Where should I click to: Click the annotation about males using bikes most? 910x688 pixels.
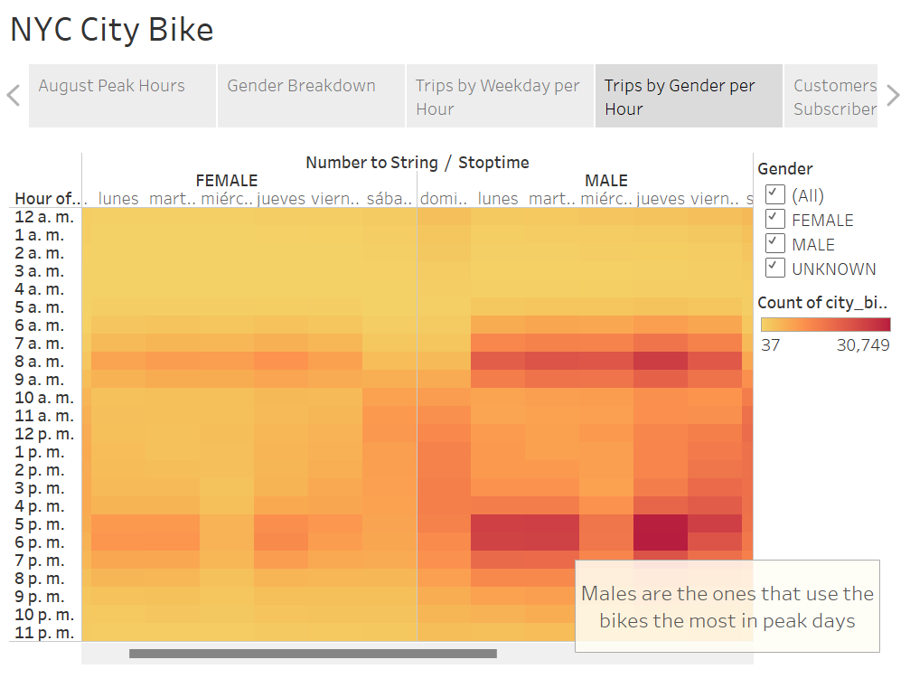click(x=727, y=607)
